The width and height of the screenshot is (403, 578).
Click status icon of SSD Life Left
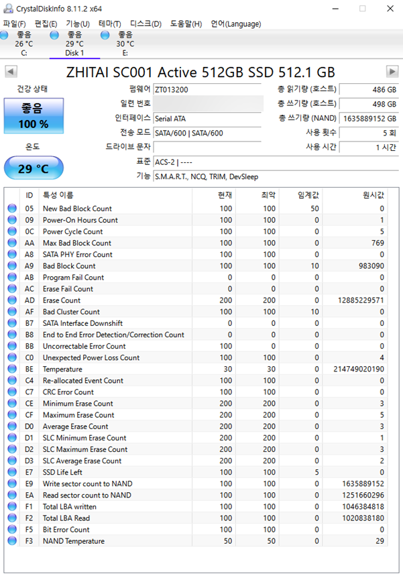click(x=12, y=472)
